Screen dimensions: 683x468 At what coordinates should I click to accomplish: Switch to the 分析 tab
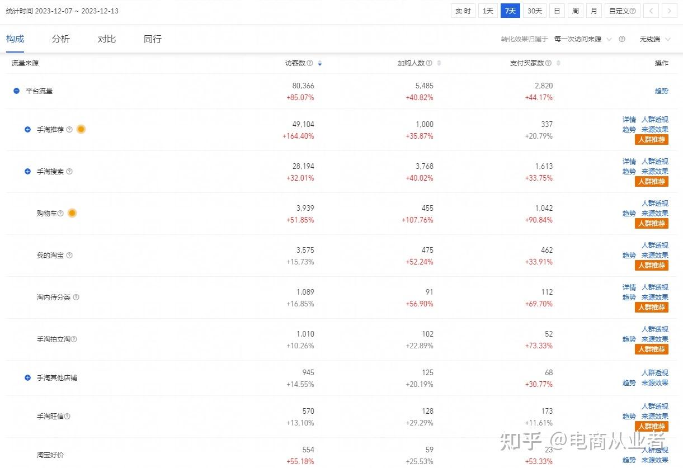[61, 39]
